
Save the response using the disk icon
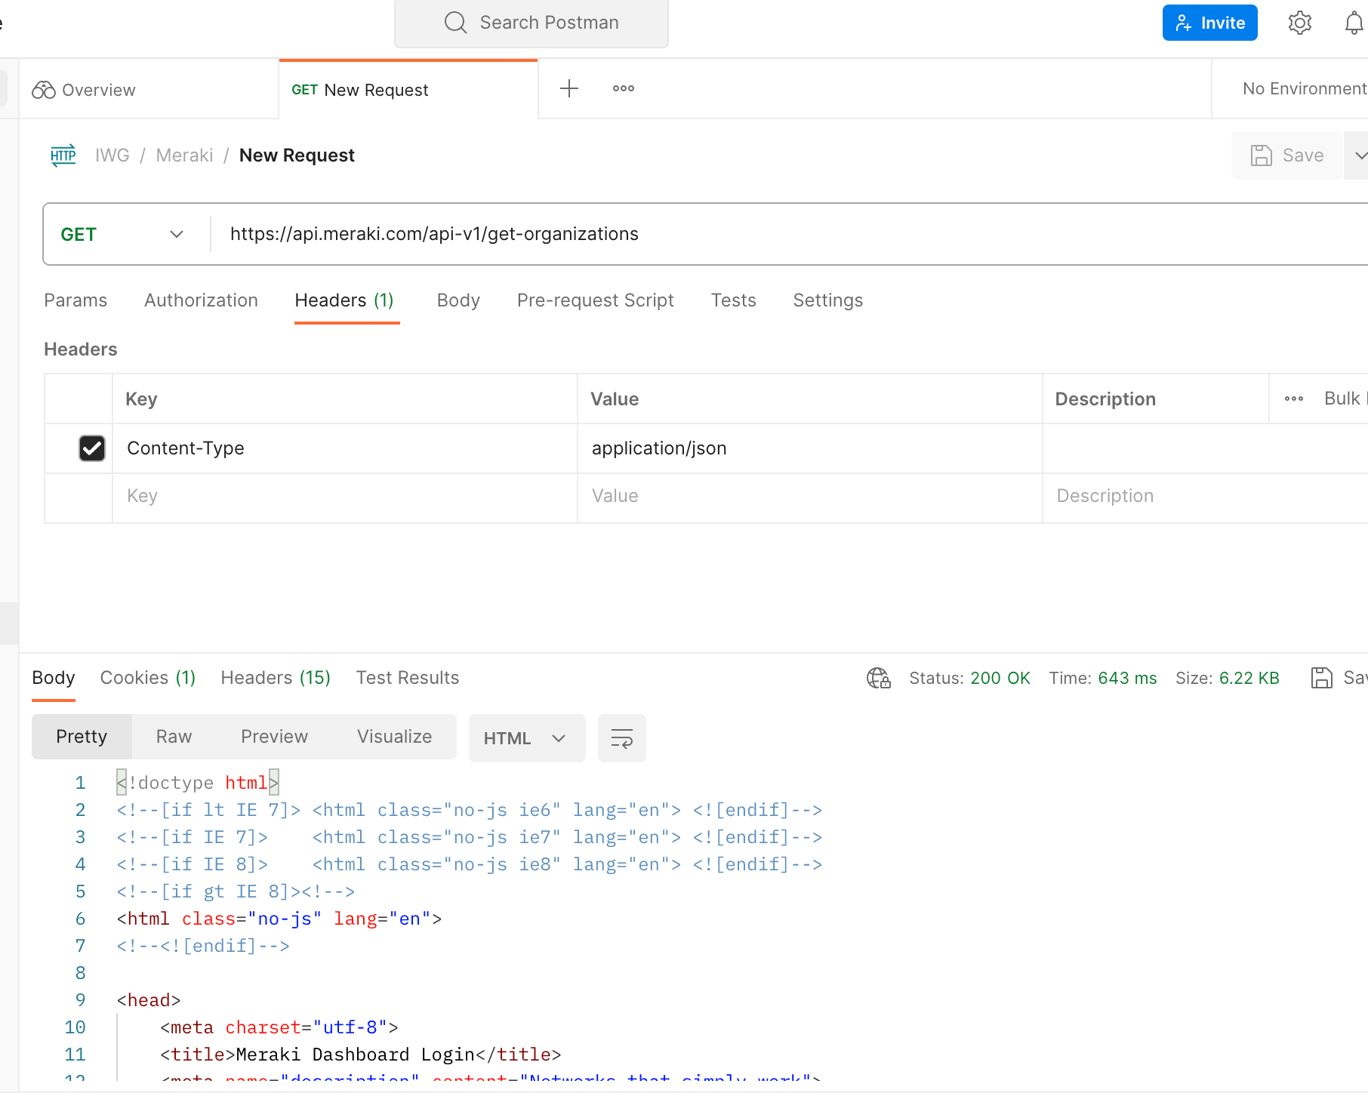(1322, 678)
